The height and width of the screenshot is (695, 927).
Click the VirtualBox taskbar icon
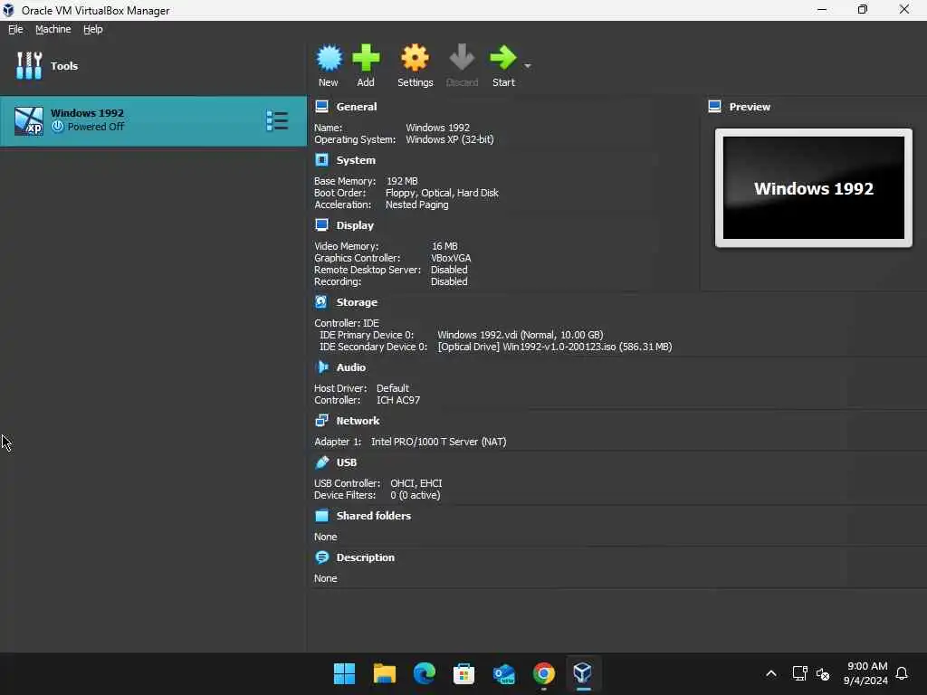(x=583, y=673)
